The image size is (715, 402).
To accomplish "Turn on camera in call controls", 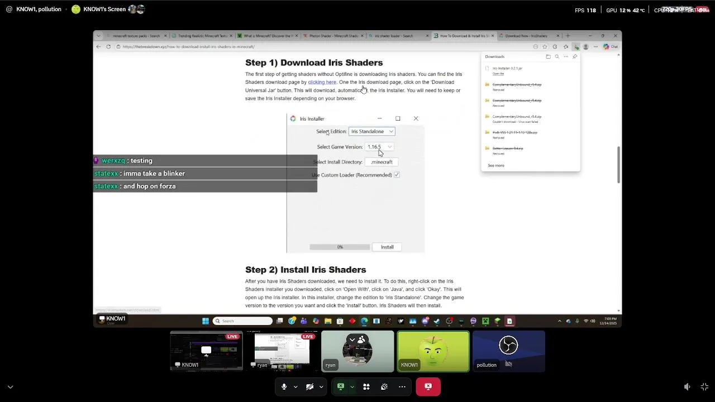I will [x=309, y=386].
